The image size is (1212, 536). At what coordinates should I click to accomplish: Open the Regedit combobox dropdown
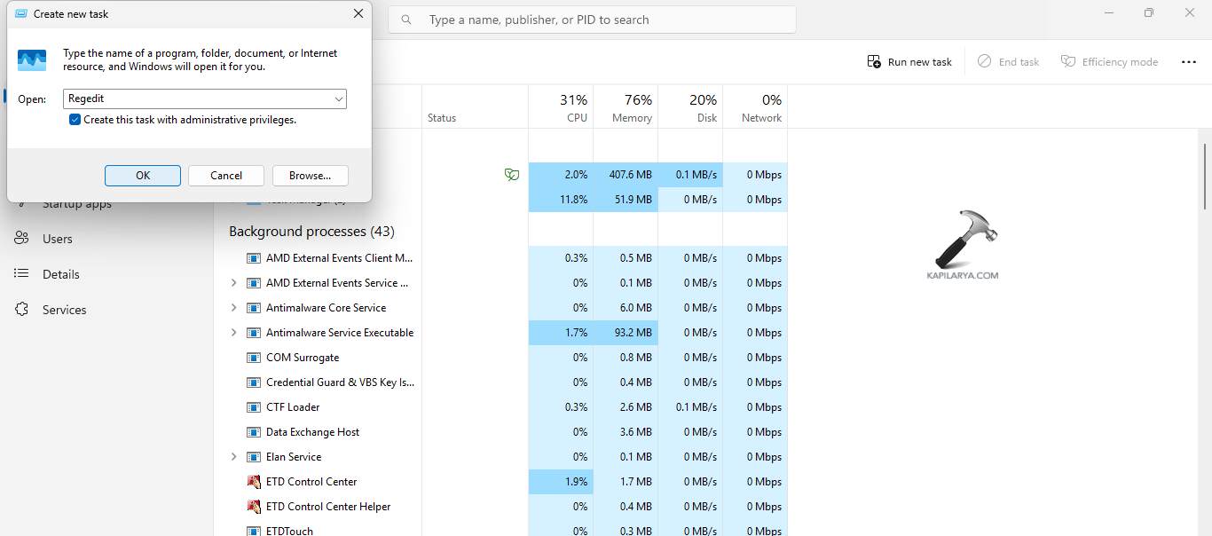[338, 99]
